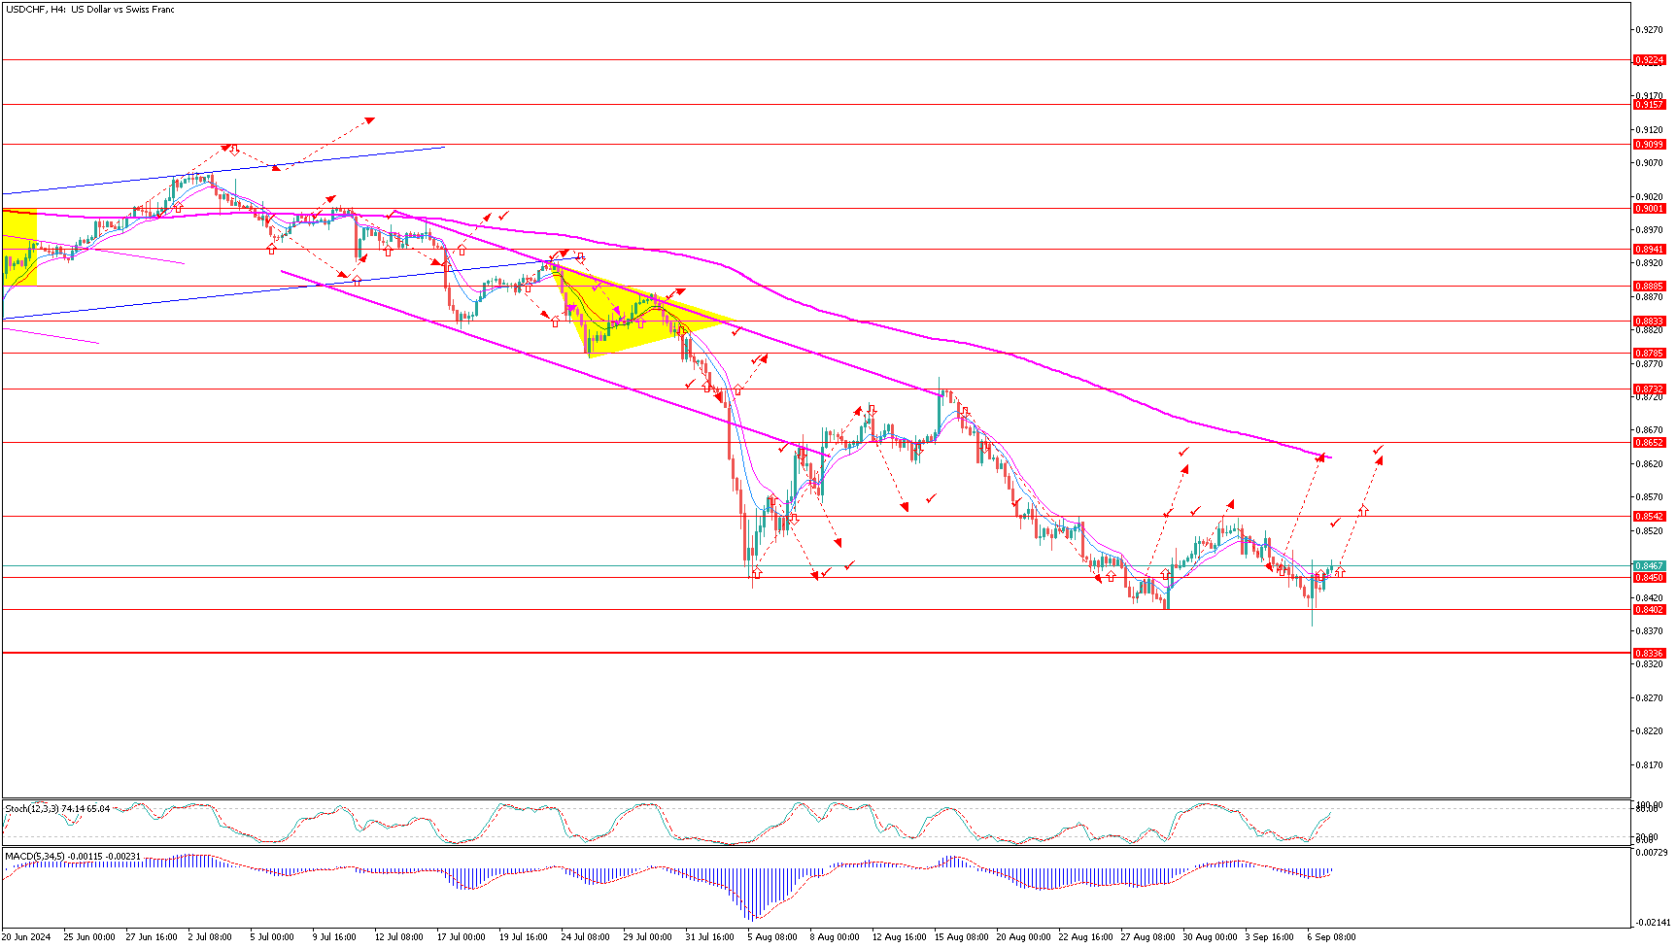1677x948 pixels.
Task: Click the 2 Jul 08:00 time label
Action: (210, 937)
